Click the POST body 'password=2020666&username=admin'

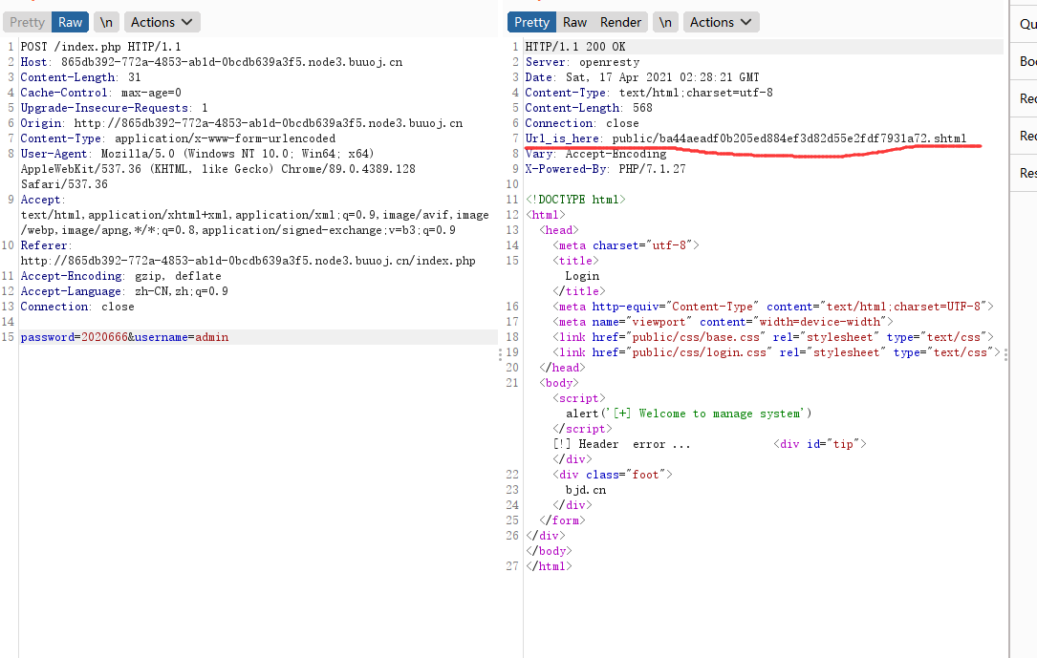124,337
